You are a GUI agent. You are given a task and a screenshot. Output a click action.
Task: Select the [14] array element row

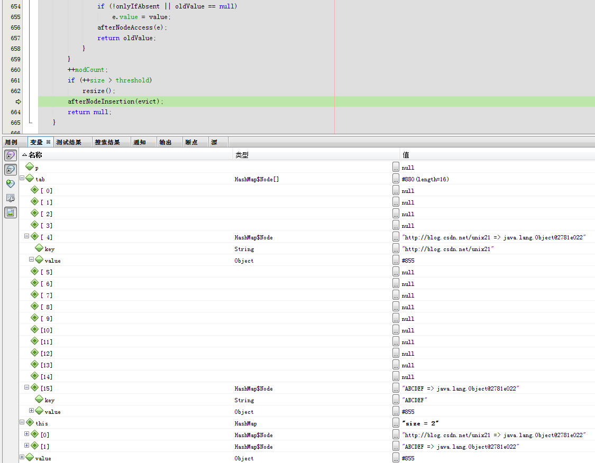point(307,376)
